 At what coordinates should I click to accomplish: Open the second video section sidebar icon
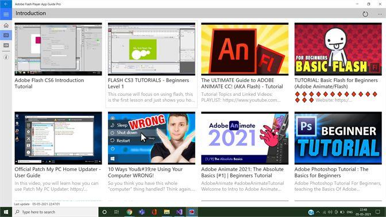pyautogui.click(x=6, y=45)
